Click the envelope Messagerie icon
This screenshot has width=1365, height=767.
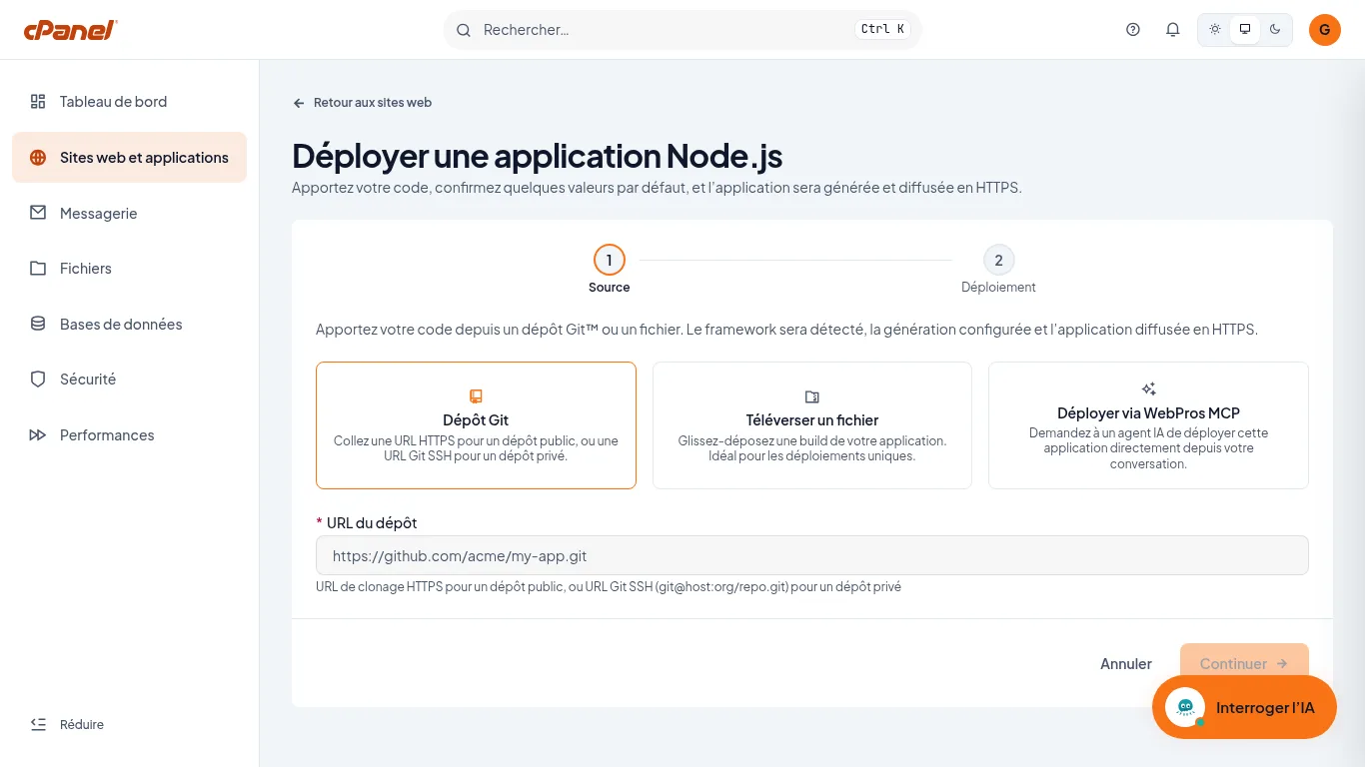coord(38,213)
